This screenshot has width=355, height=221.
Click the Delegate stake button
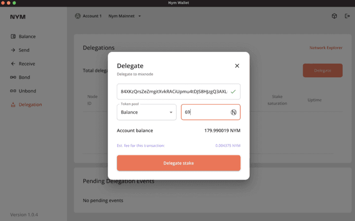coord(178,163)
